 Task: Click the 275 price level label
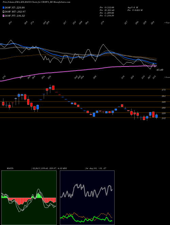[164, 90]
